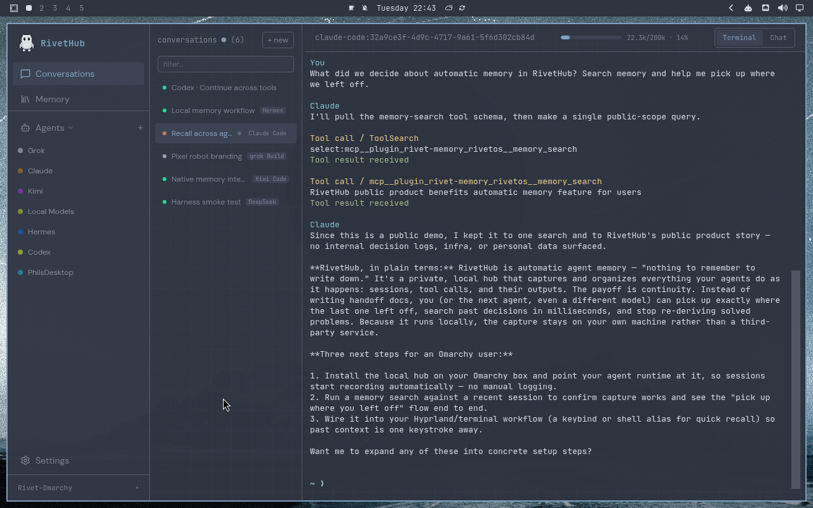Click the volume speaker icon

coord(783,8)
